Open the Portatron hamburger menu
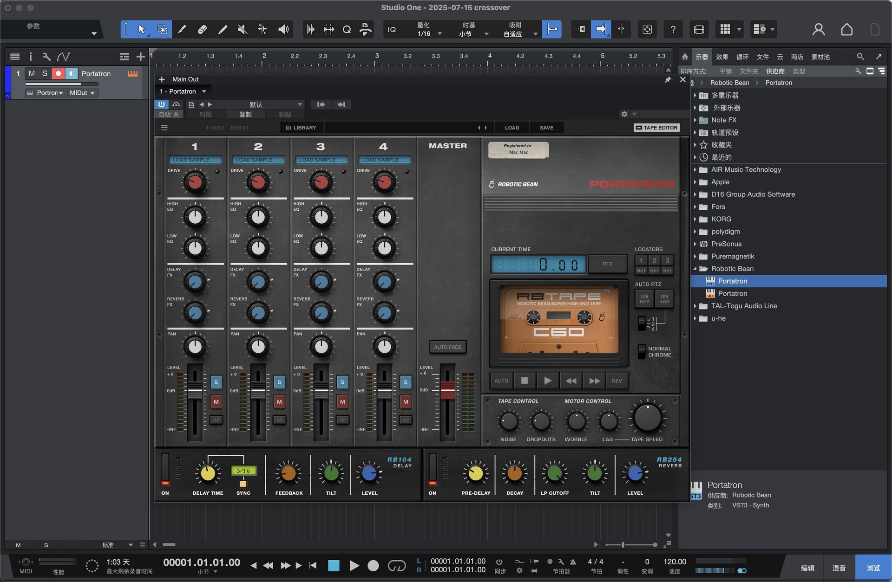This screenshot has width=892, height=582. [164, 128]
